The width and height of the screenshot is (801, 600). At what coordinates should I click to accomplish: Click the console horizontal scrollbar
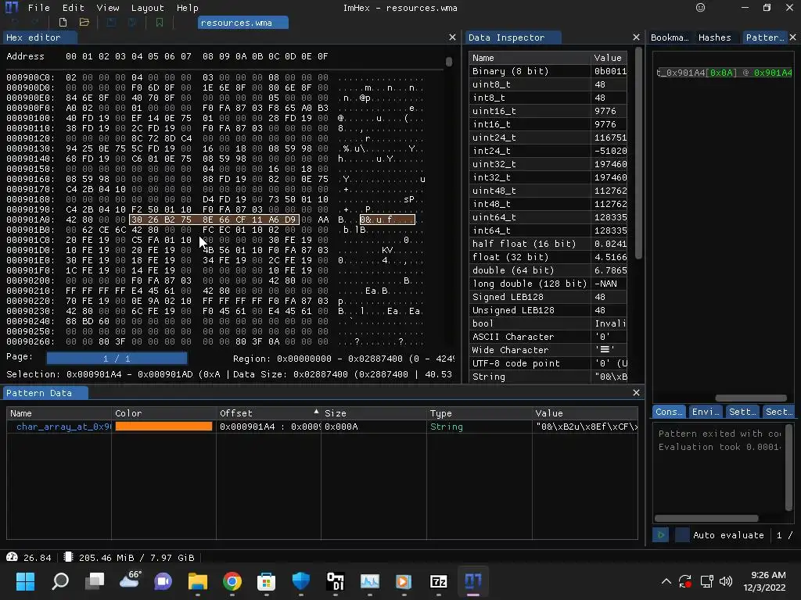pyautogui.click(x=706, y=518)
